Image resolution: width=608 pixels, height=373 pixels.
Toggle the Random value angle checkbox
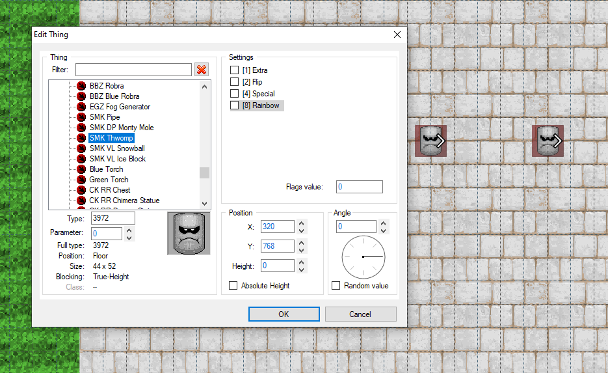pos(336,286)
